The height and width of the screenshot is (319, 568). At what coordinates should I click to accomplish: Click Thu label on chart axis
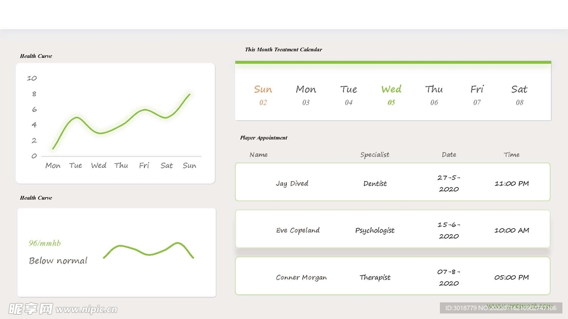click(121, 165)
